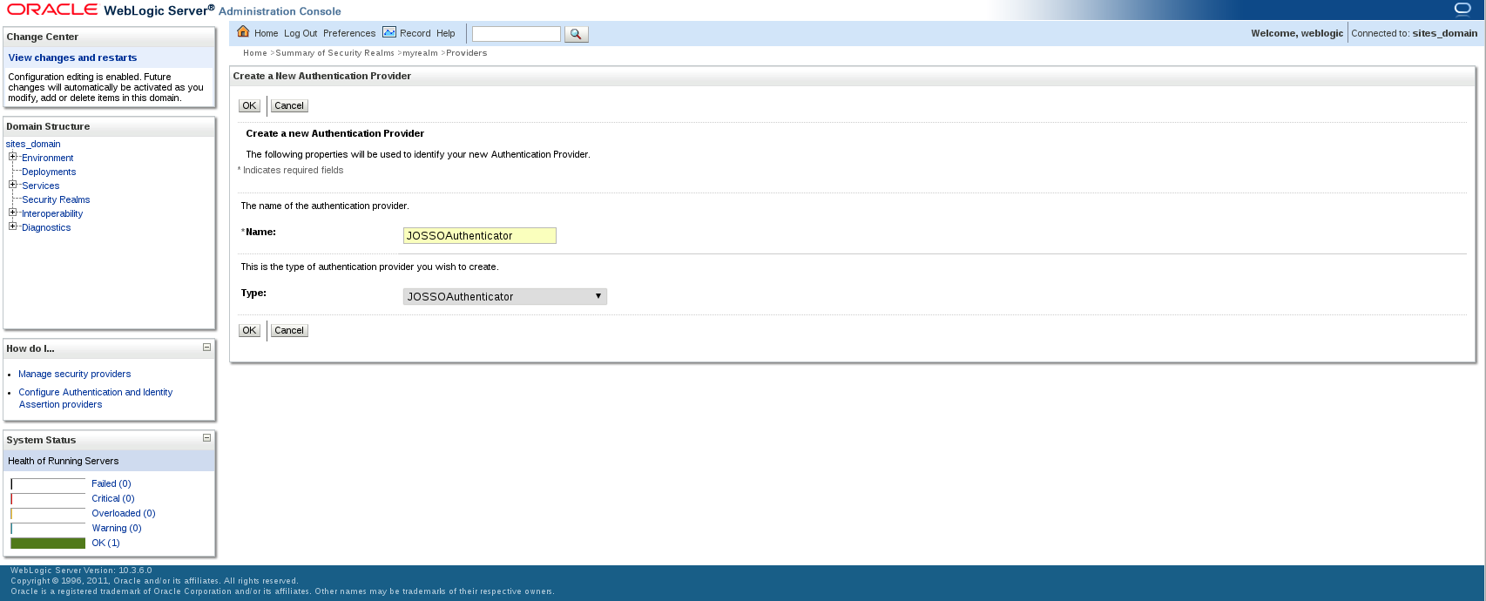1486x601 pixels.
Task: Open View changes and restarts link
Action: 72,57
